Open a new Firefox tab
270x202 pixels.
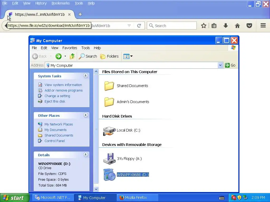[80, 14]
